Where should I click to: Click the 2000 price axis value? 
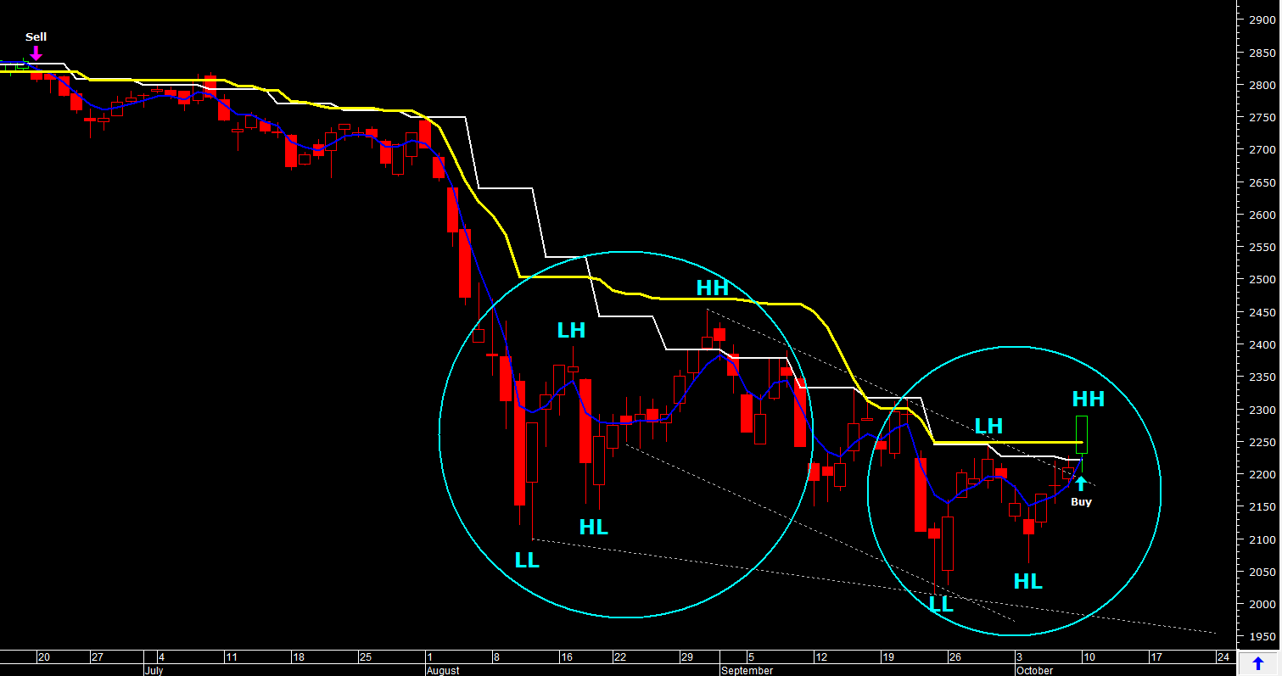1262,604
